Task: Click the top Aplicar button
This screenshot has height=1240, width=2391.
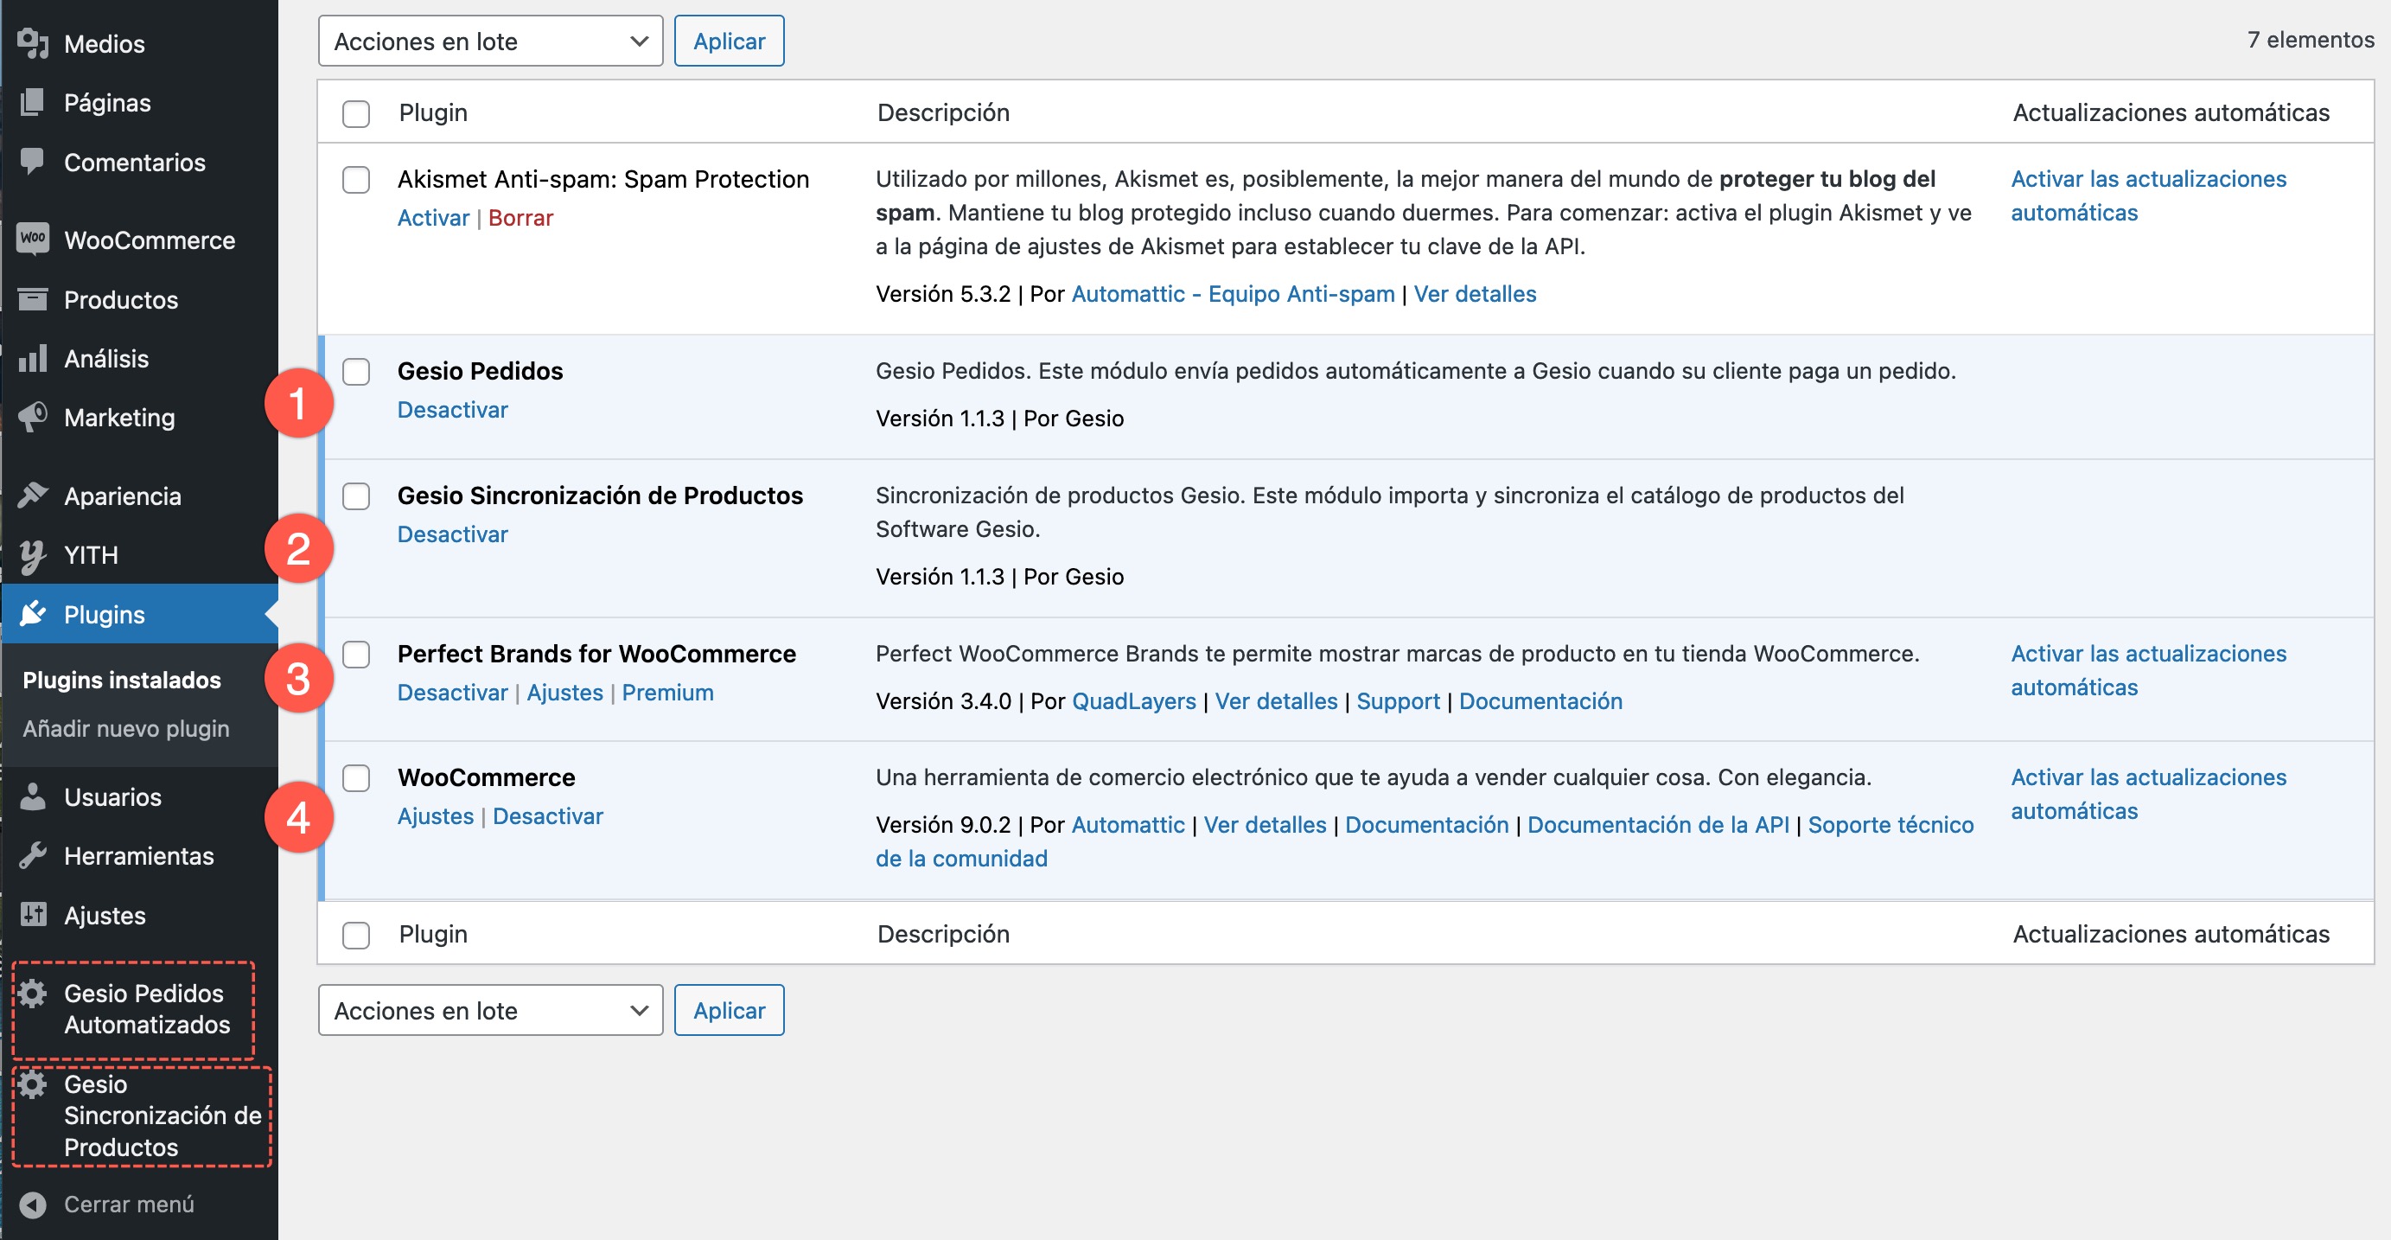Action: pyautogui.click(x=729, y=41)
